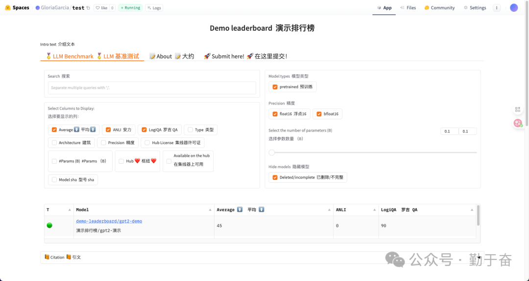Open the Settings tab

pyautogui.click(x=475, y=8)
